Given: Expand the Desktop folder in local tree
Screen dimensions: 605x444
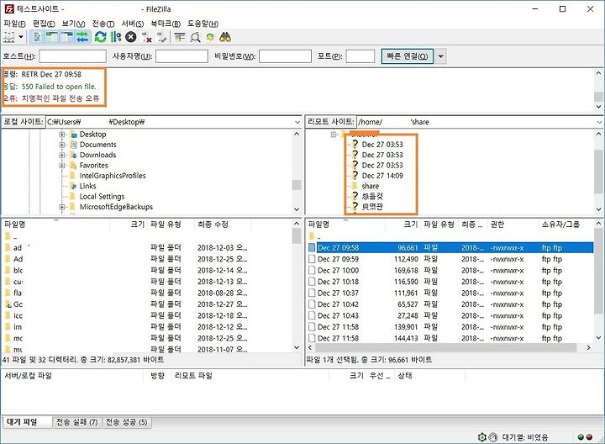Looking at the screenshot, I should click(x=61, y=135).
